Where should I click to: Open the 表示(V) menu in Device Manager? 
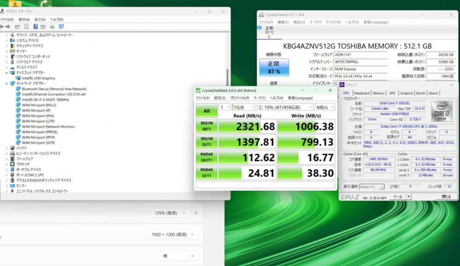40,19
